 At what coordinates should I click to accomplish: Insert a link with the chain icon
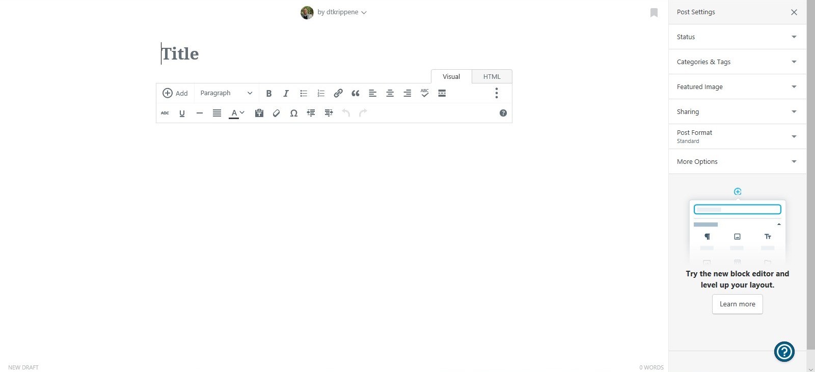point(338,93)
